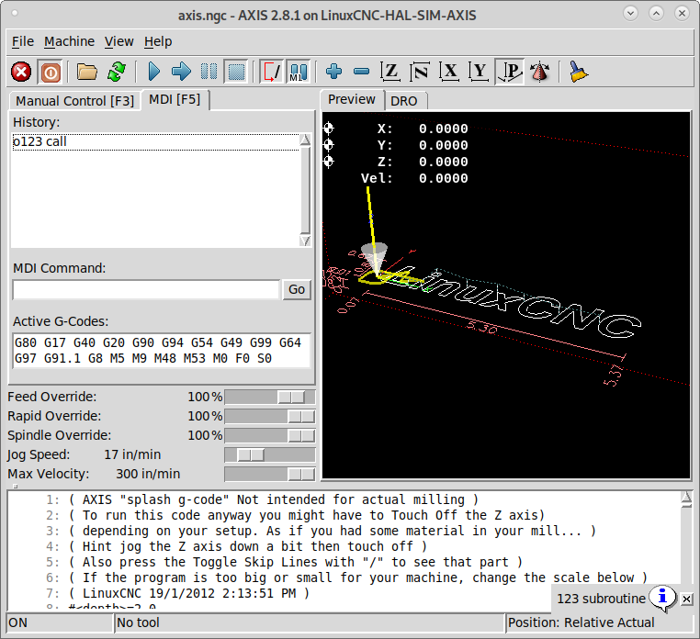
Task: Select line 7 LinuxCNC date comment
Action: pos(189,593)
